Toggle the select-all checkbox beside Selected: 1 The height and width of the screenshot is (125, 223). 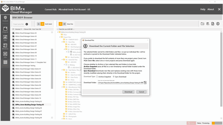click(x=13, y=29)
